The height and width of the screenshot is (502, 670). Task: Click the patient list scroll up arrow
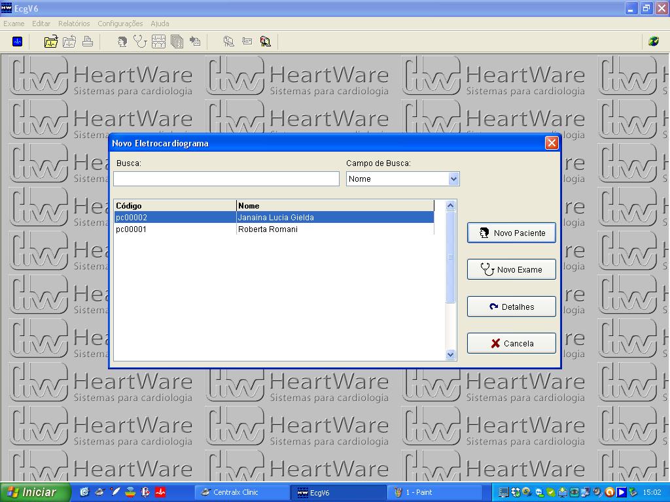[x=450, y=206]
